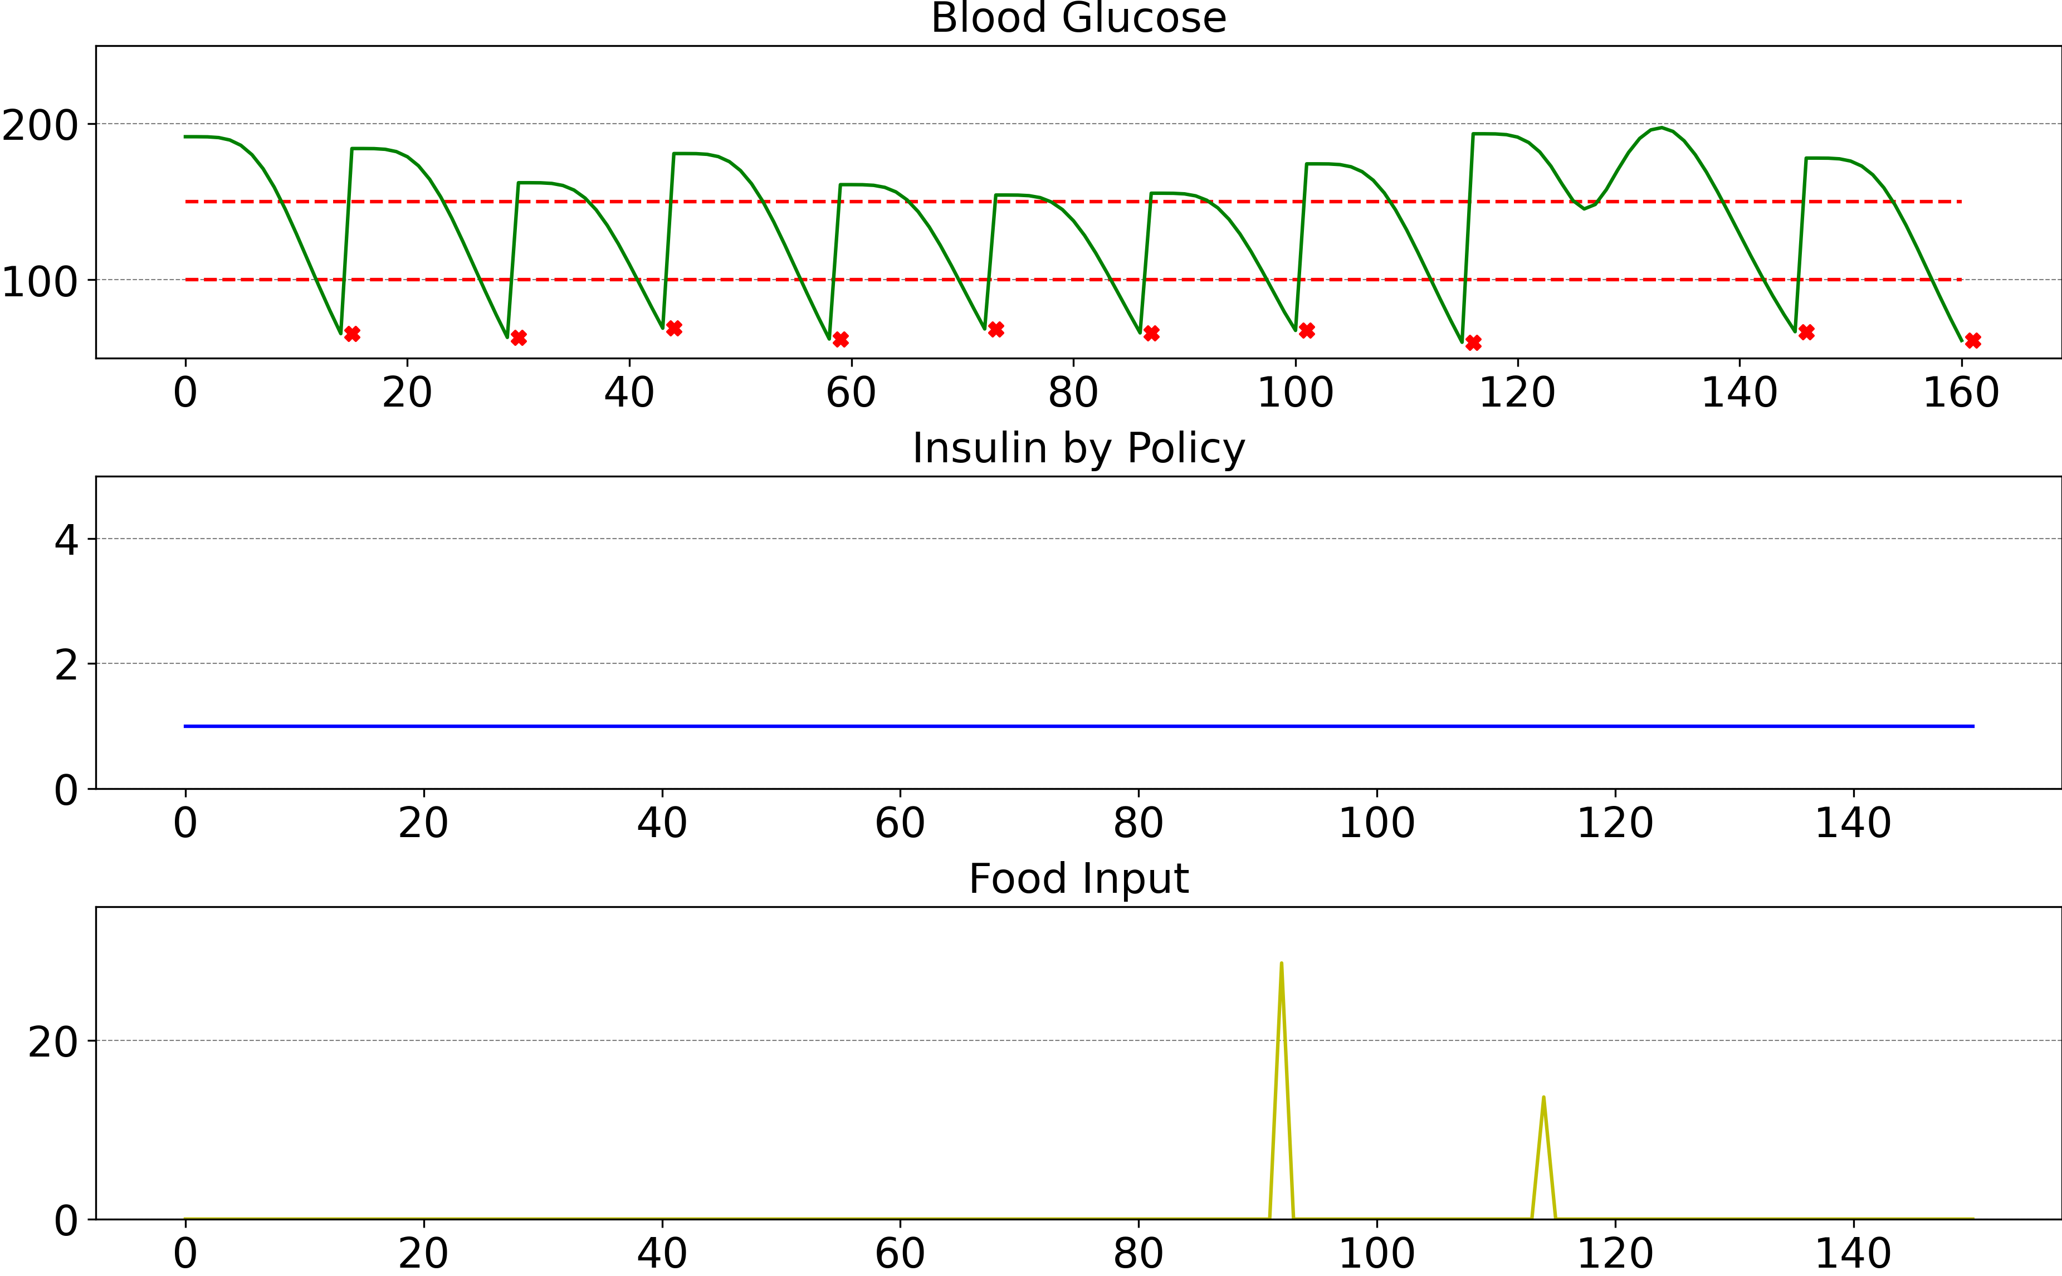Click x-axis tick '0' on Blood Glucose plot

(185, 393)
